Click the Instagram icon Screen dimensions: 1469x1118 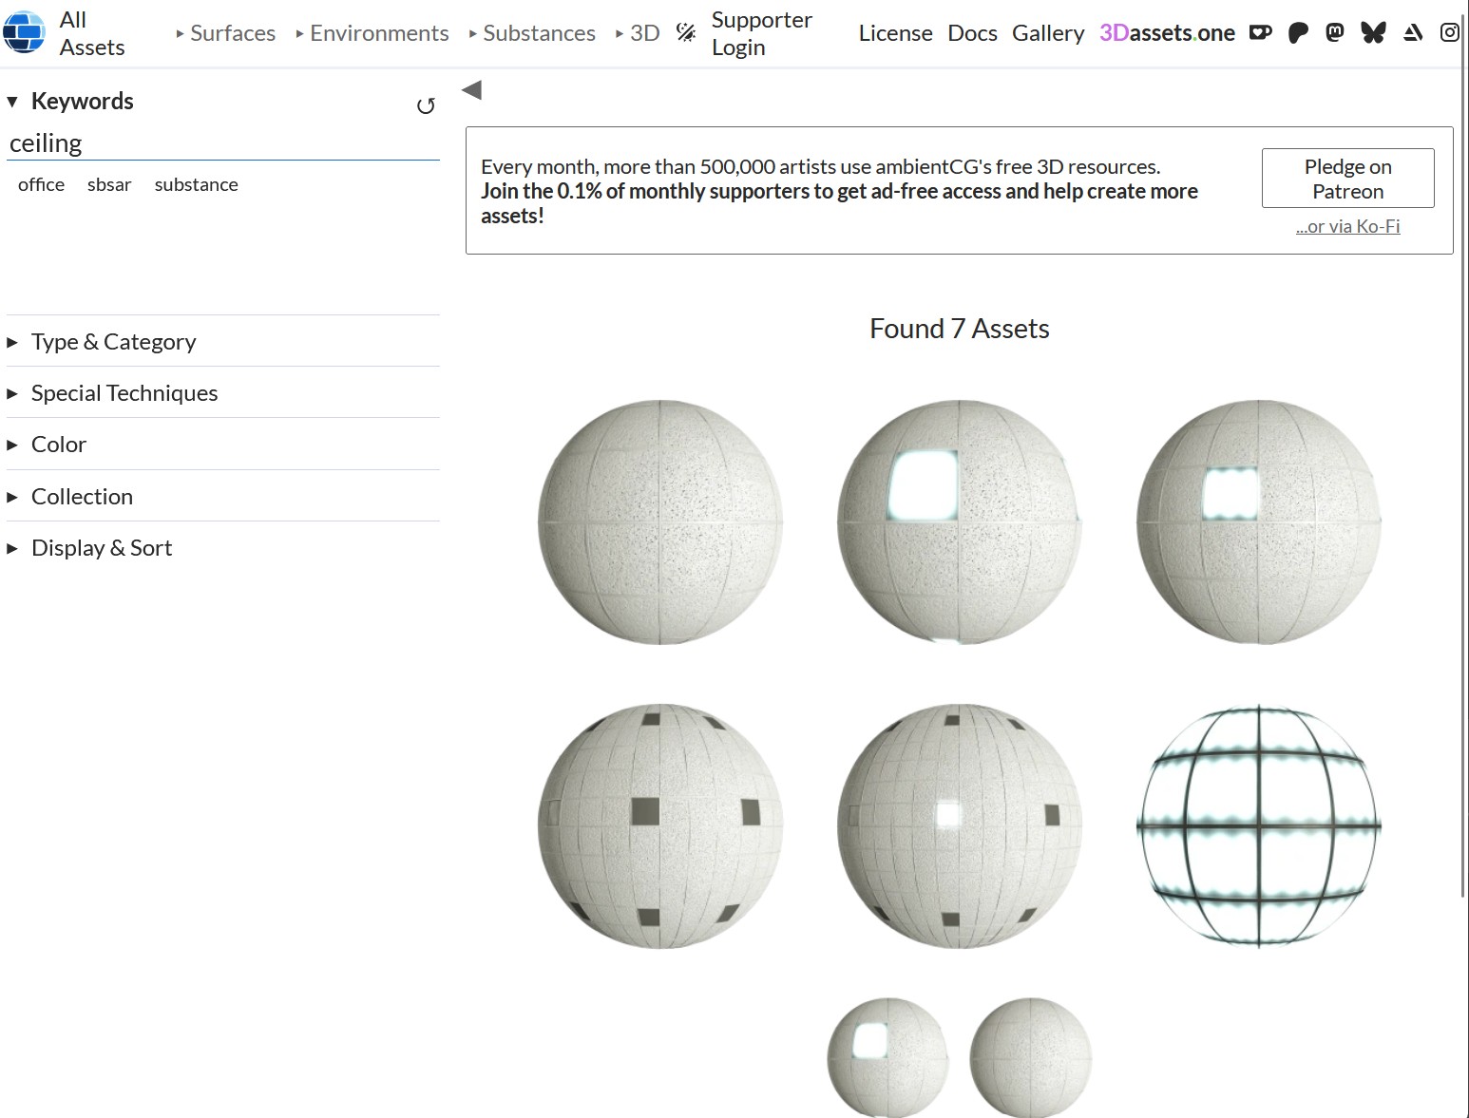click(1449, 33)
